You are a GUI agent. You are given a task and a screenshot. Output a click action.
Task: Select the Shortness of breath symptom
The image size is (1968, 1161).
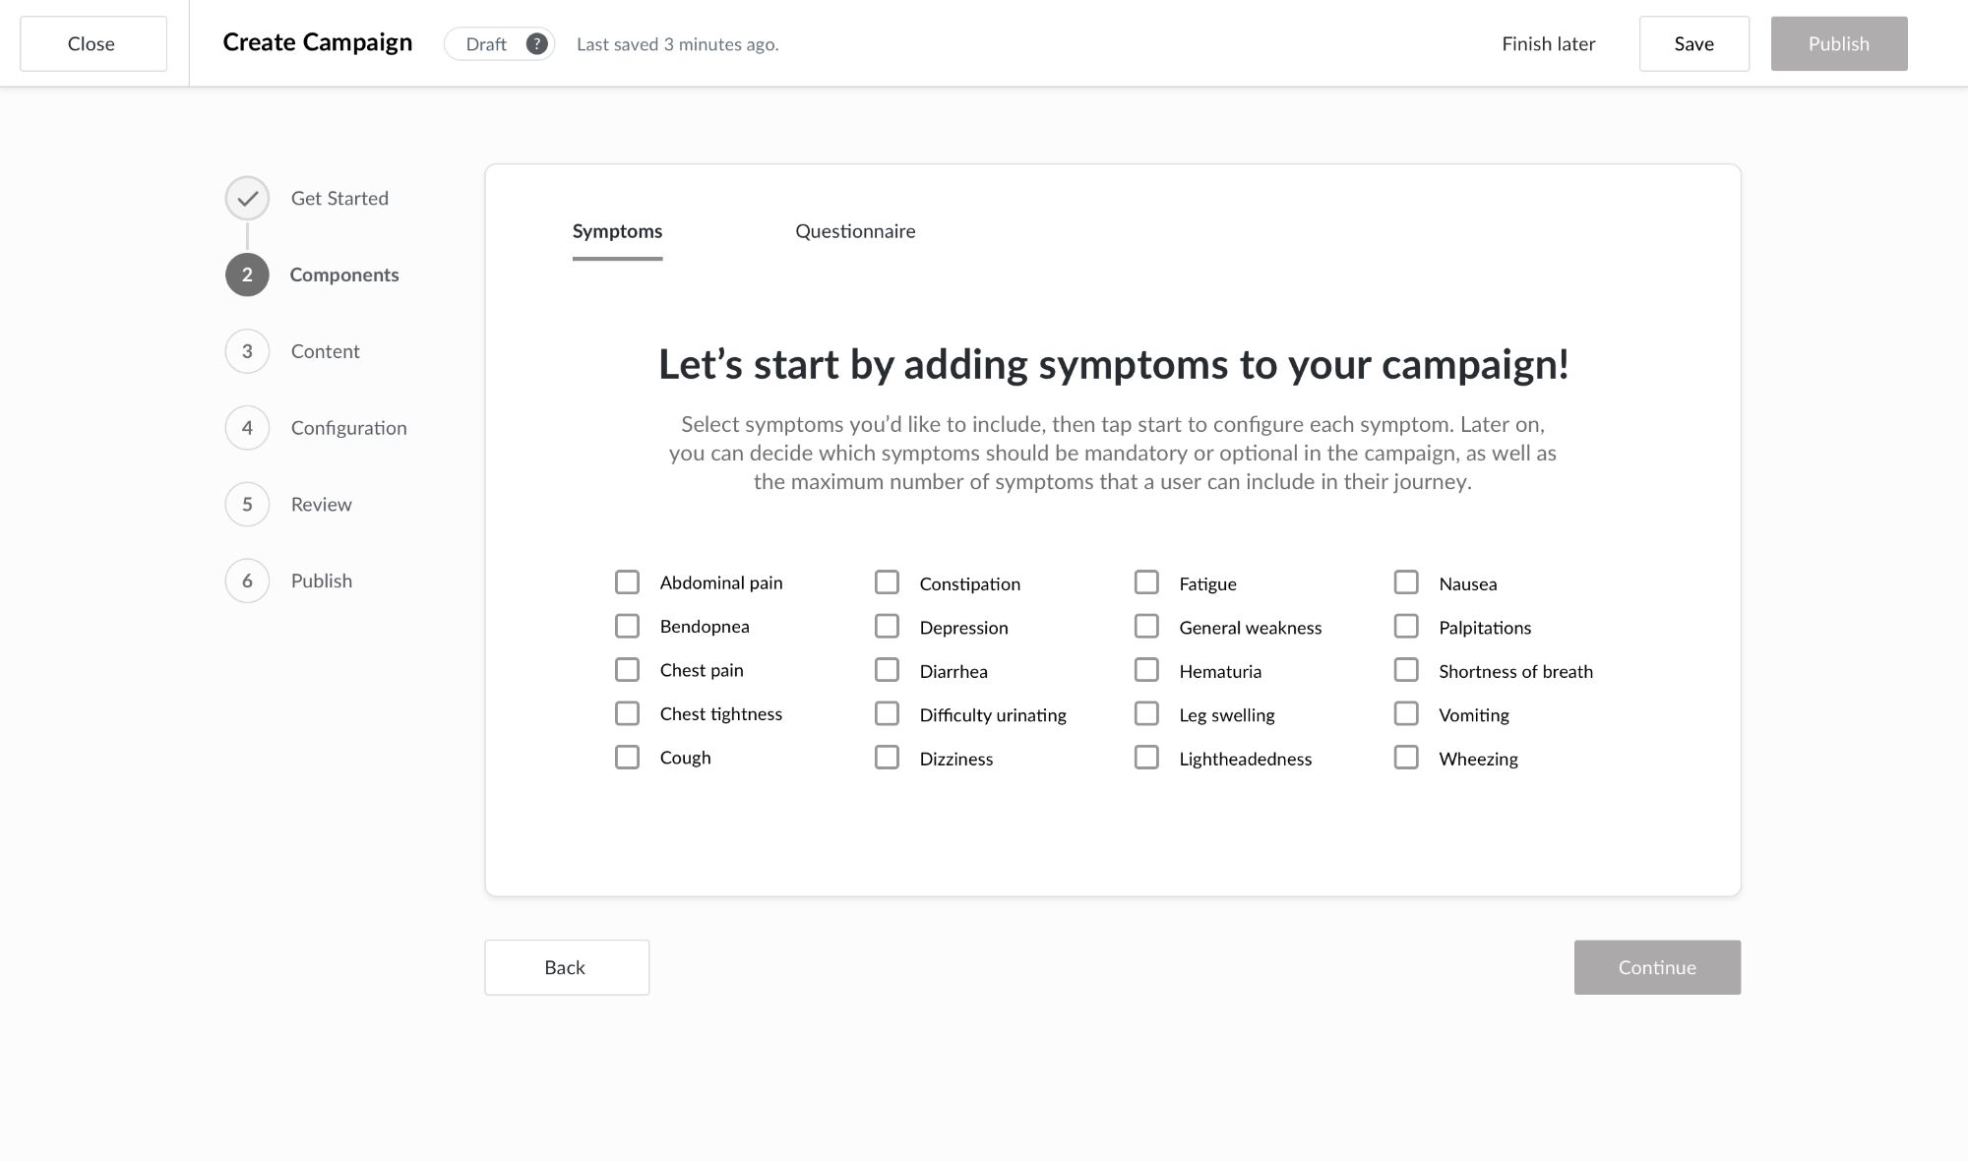click(x=1405, y=669)
